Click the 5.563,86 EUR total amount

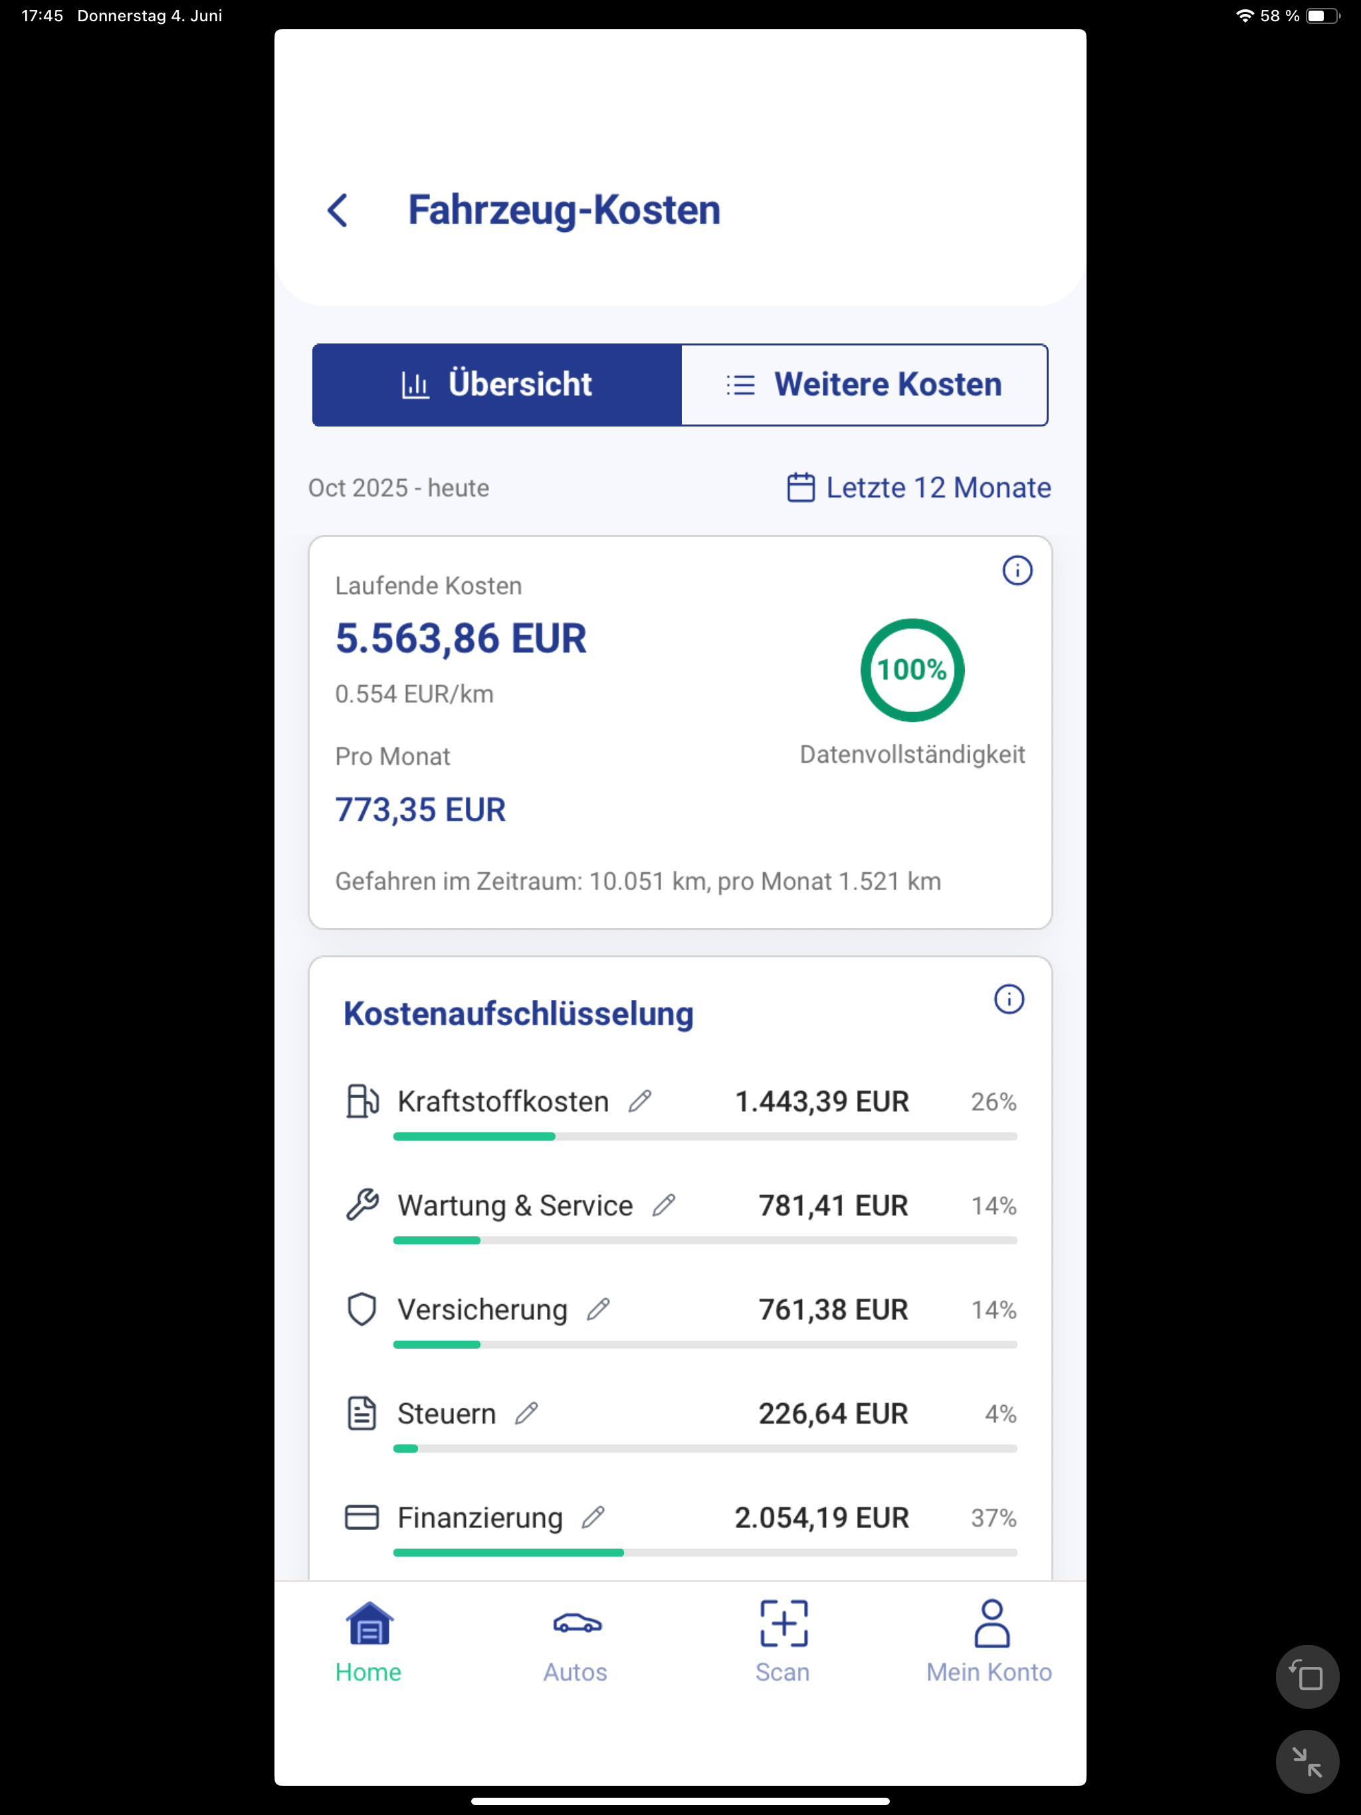[x=461, y=639]
